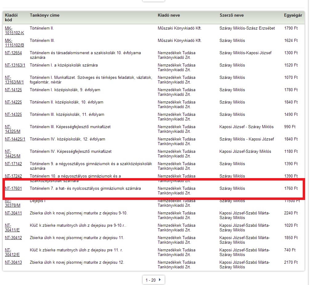The height and width of the screenshot is (285, 311).
Task: Click the Egységár column header
Action: pyautogui.click(x=293, y=15)
